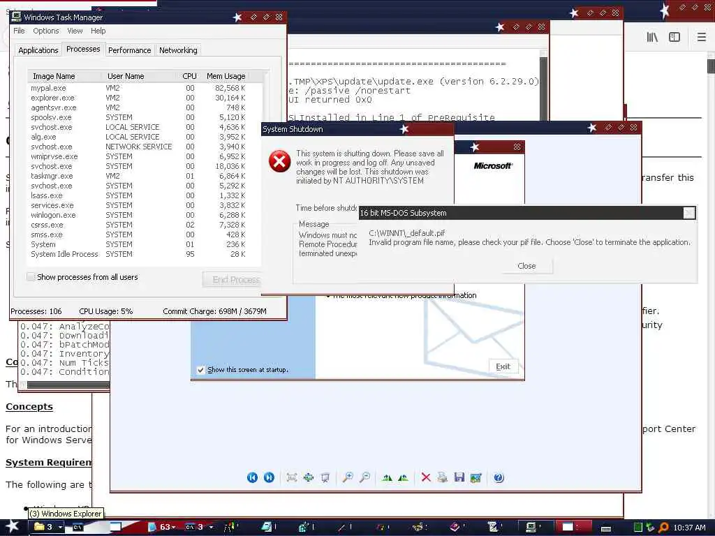This screenshot has width=715, height=536.
Task: Open the blue question mark help icon
Action: (x=499, y=477)
